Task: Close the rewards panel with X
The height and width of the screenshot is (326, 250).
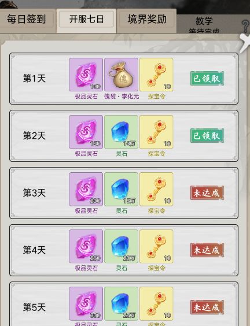Action: coord(245,43)
